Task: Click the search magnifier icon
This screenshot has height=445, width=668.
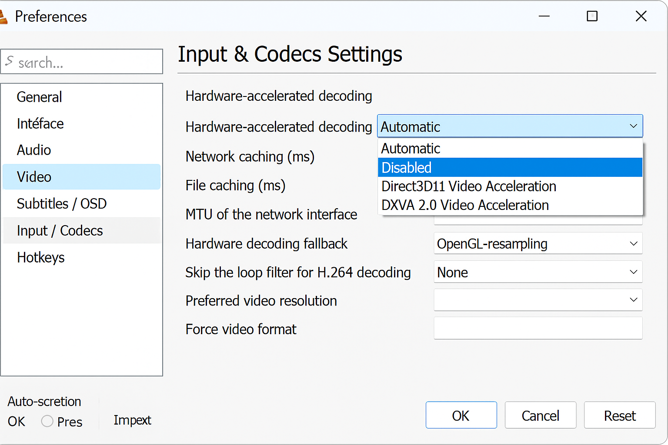Action: pyautogui.click(x=10, y=62)
